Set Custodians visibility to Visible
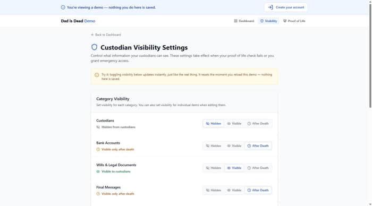Image resolution: width=372 pixels, height=206 pixels. pos(234,124)
